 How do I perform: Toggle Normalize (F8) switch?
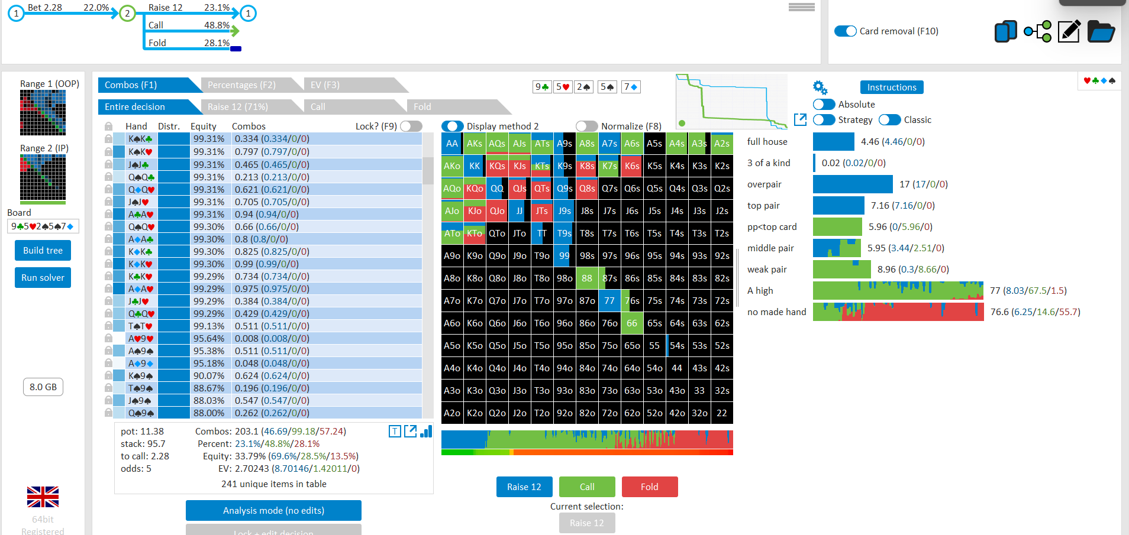[x=587, y=126]
